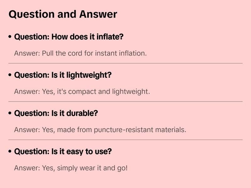Expand 'Question: Is it easy to use?'
Screen dimensions: 251x188
pyautogui.click(x=63, y=152)
